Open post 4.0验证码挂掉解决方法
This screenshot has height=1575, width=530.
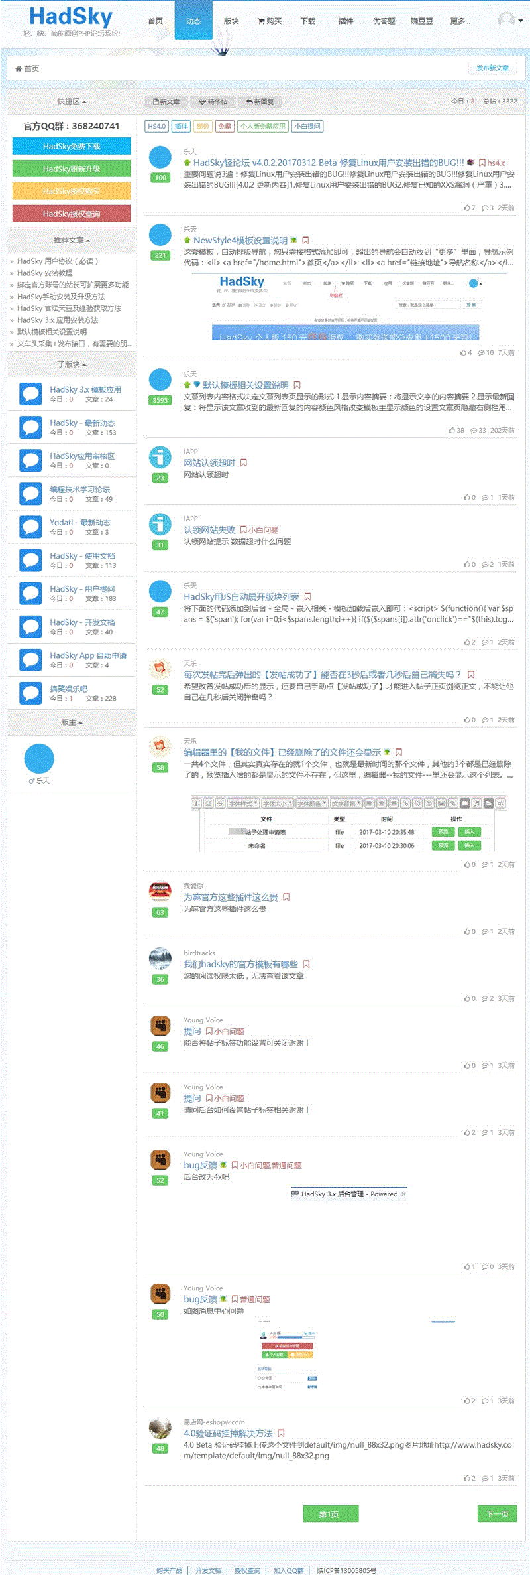coord(228,1433)
